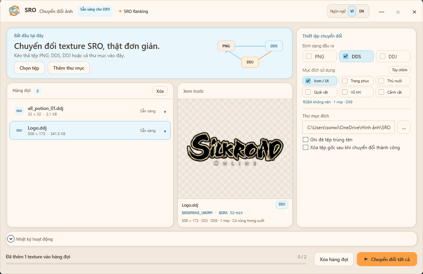Close the SRO window

[x=414, y=12]
